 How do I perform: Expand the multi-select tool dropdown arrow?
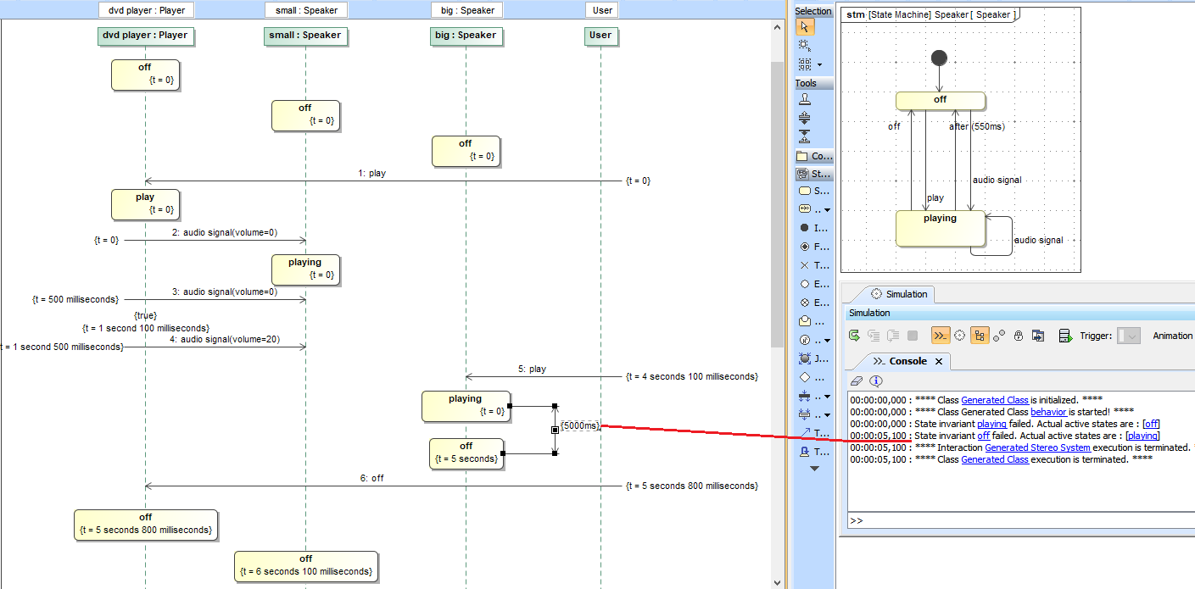pos(819,64)
